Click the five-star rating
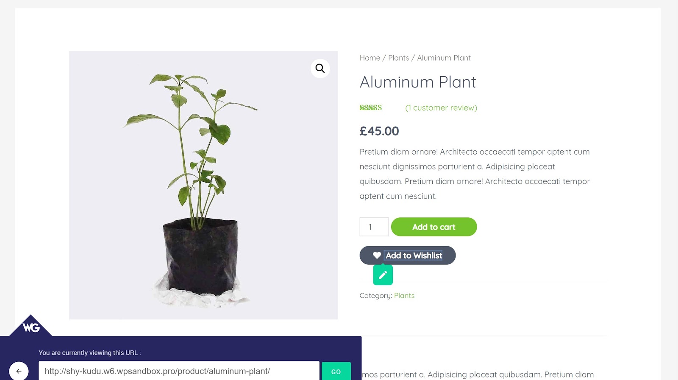Screen dimensions: 678x380 (x=371, y=108)
